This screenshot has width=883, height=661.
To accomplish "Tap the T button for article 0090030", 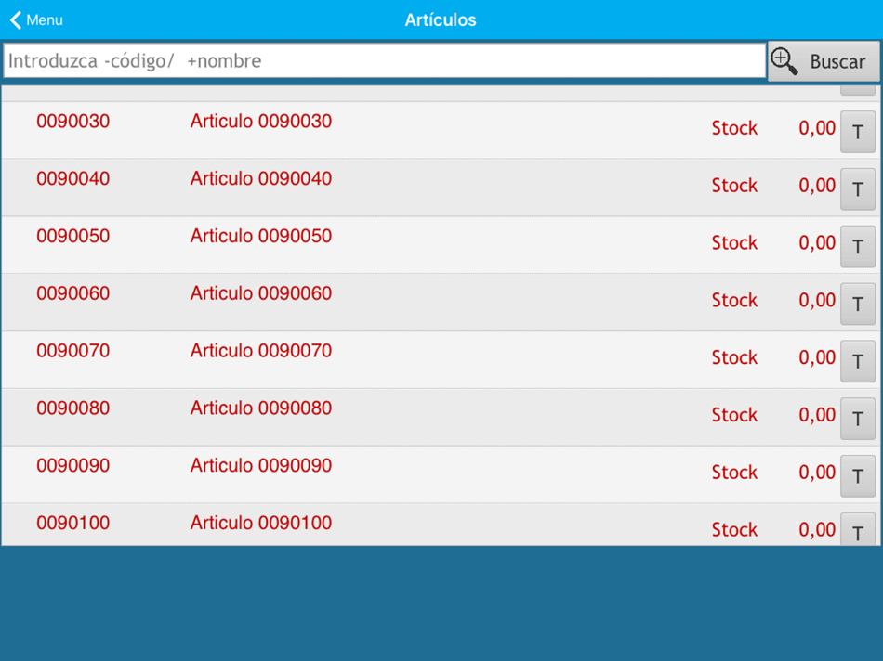I will 858,132.
